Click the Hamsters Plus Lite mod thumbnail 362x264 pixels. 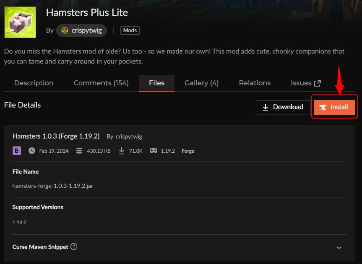point(20,22)
